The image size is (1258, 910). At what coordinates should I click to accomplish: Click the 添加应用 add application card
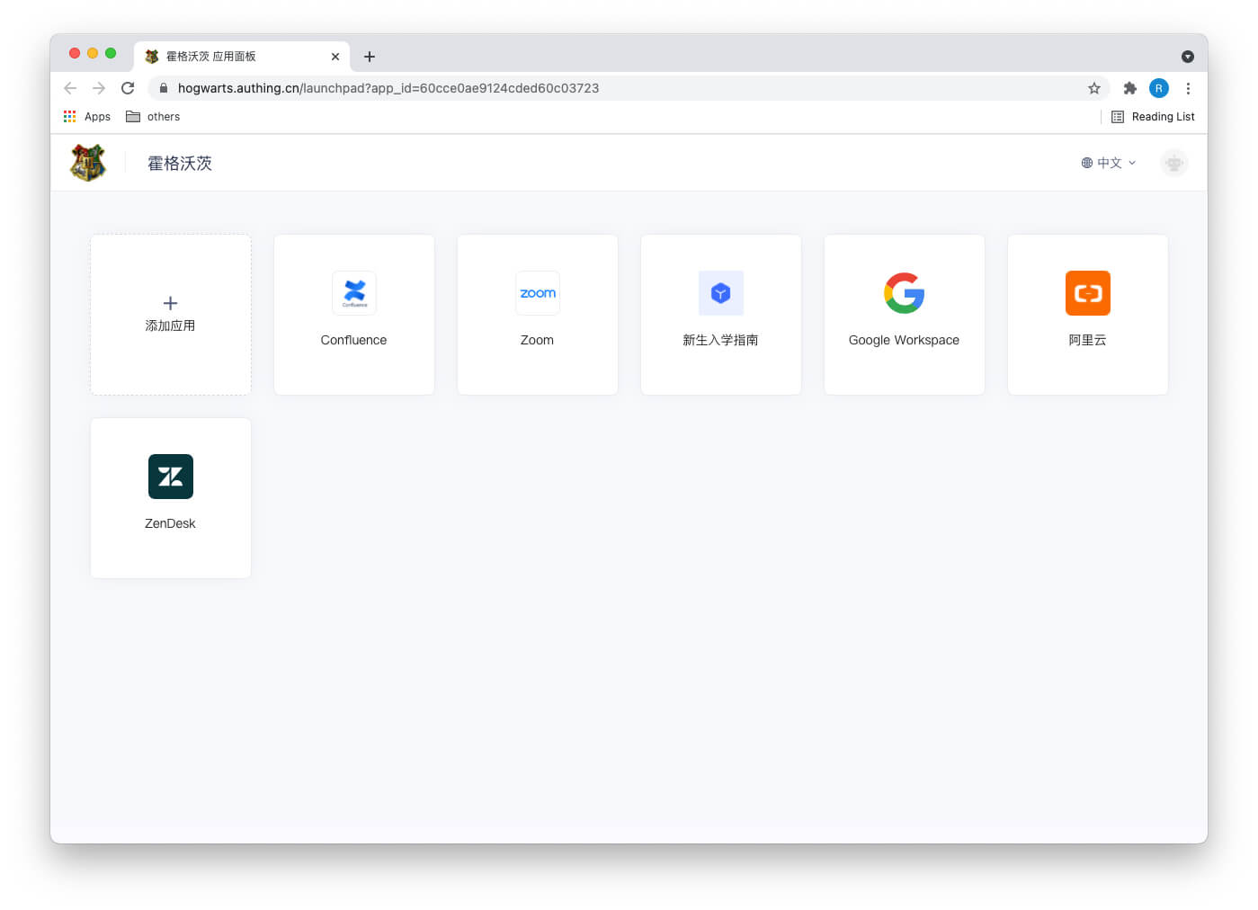coord(171,315)
